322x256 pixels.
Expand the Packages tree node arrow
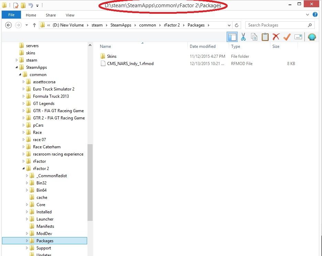point(27,241)
